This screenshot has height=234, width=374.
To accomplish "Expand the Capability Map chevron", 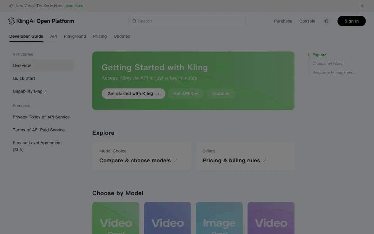I will [46, 91].
